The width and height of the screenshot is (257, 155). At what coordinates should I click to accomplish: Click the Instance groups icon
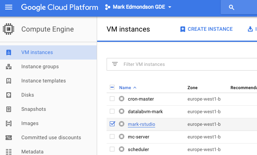coord(9,67)
